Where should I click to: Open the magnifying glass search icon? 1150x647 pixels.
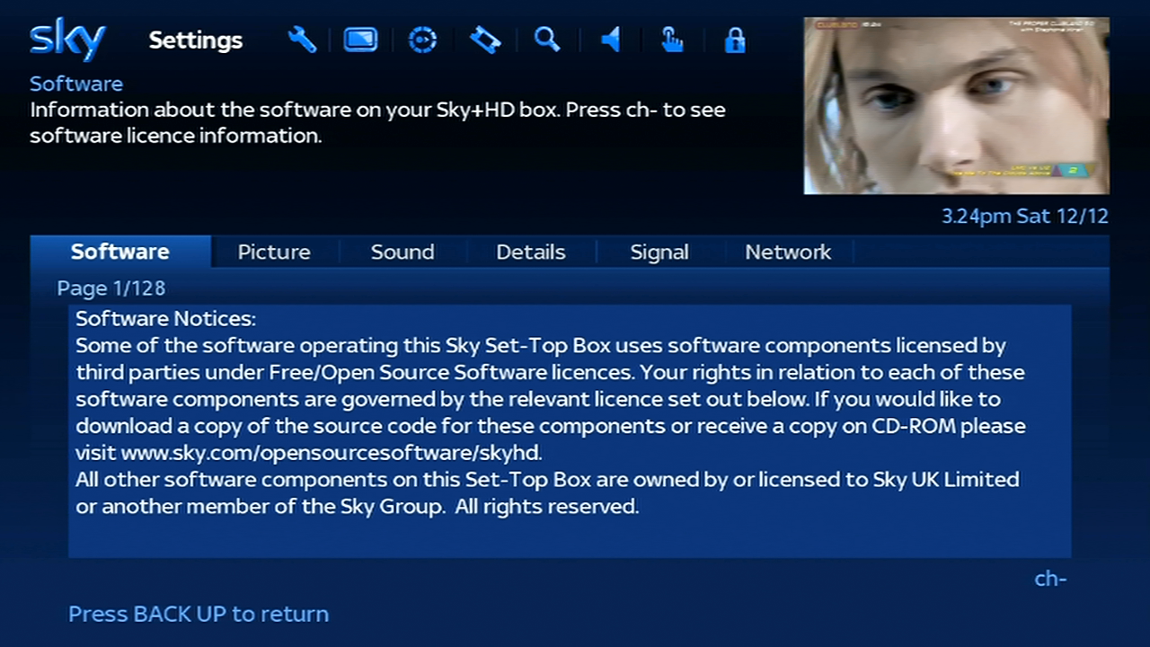coord(547,40)
